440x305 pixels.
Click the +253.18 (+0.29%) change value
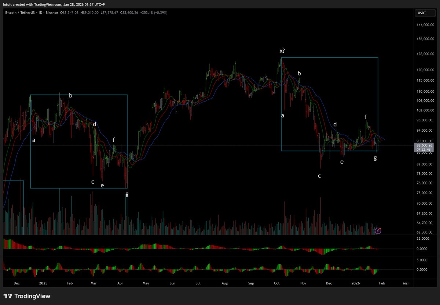(153, 13)
